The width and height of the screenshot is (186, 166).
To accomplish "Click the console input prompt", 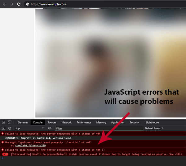I will 93,158.
